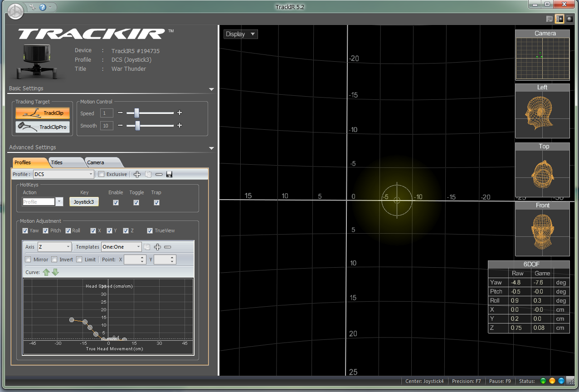This screenshot has height=392, width=579.
Task: Turn off the TrueView checkbox
Action: click(150, 230)
